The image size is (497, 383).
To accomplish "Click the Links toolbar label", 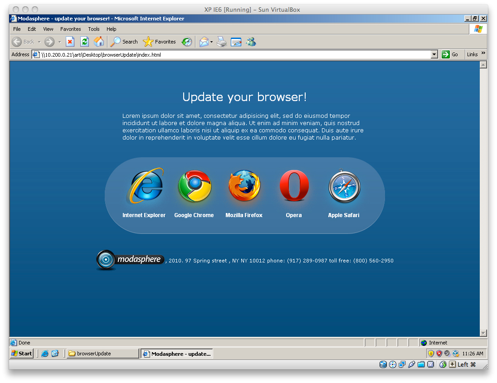I will coord(472,54).
